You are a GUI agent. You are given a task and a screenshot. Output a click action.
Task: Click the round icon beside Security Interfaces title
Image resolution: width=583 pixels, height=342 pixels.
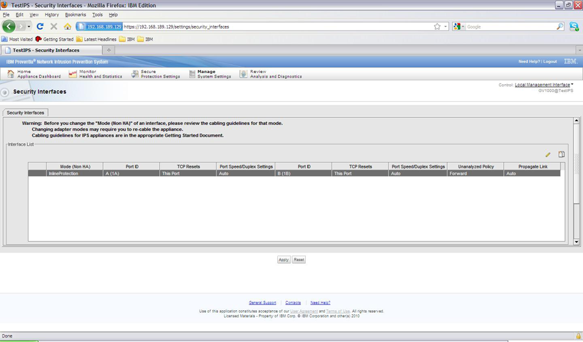(5, 92)
